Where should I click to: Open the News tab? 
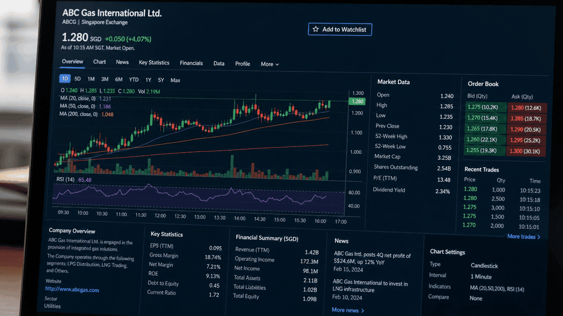point(122,62)
